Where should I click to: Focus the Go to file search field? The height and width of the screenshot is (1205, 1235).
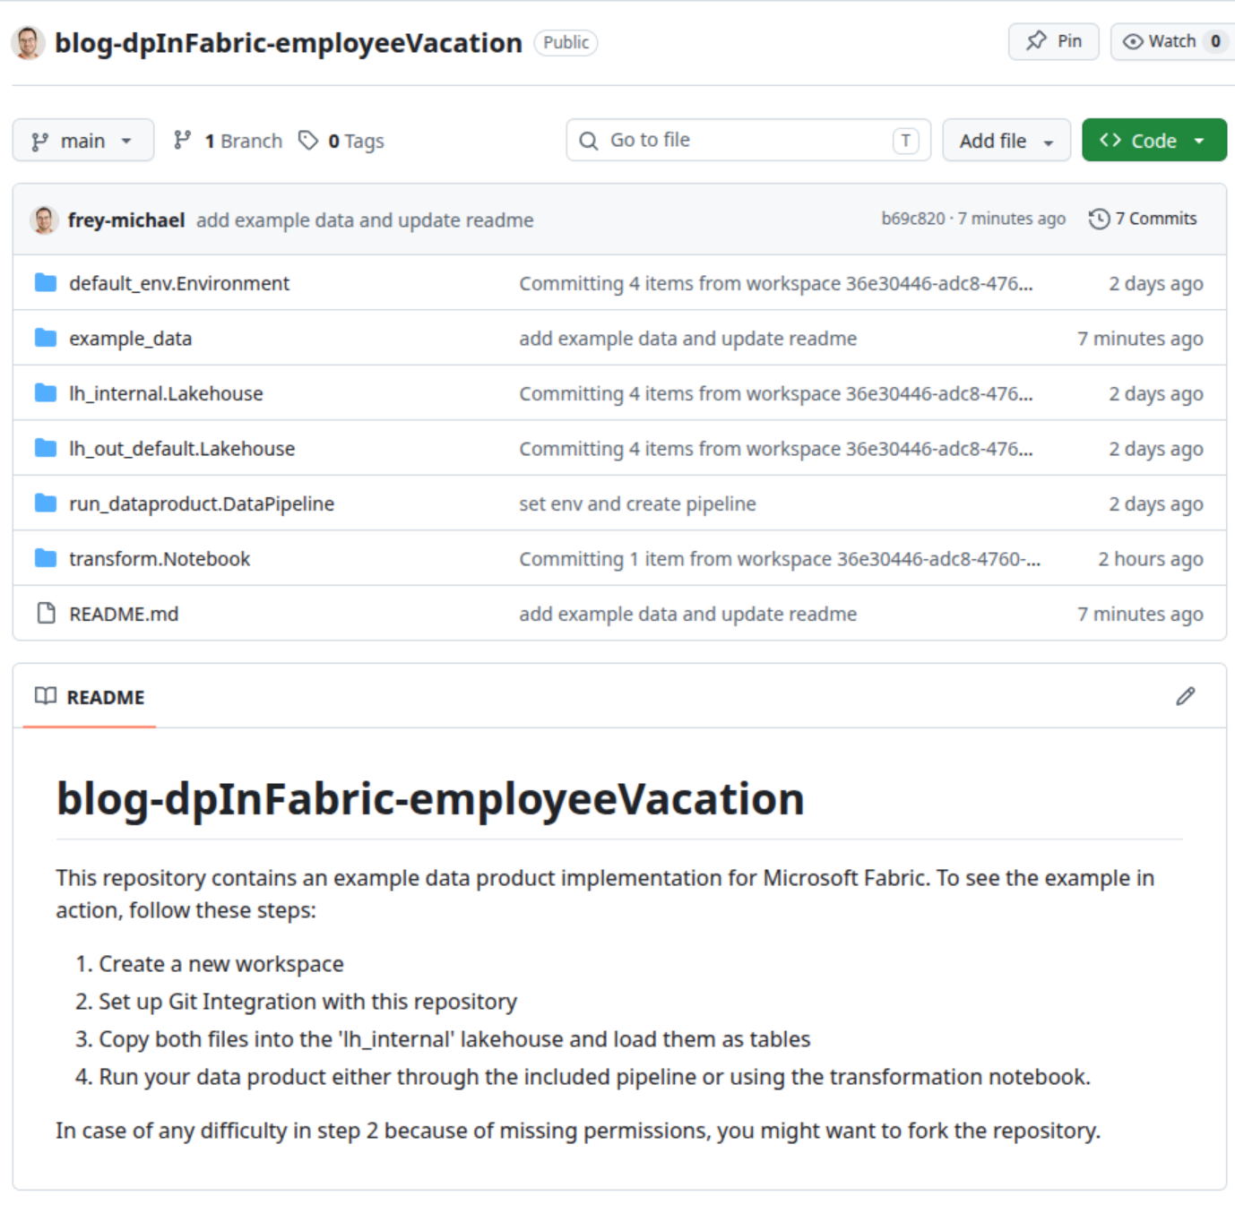pyautogui.click(x=748, y=140)
